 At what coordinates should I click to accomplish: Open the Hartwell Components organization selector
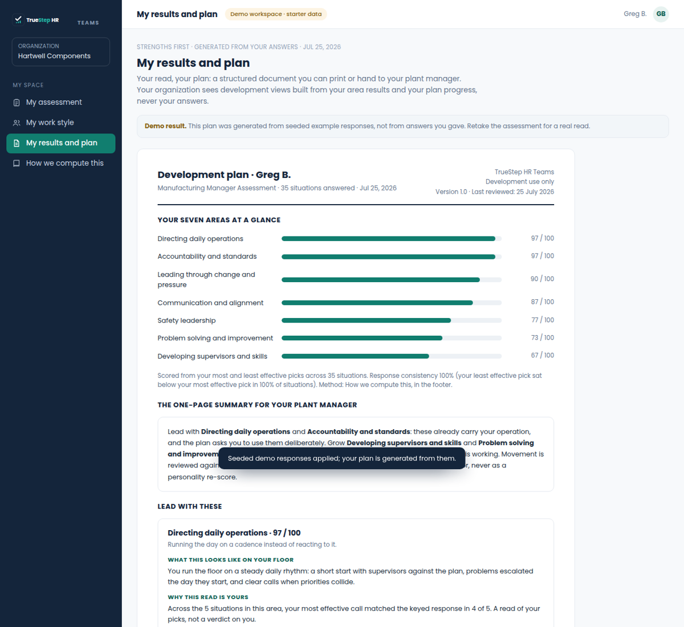(x=60, y=51)
